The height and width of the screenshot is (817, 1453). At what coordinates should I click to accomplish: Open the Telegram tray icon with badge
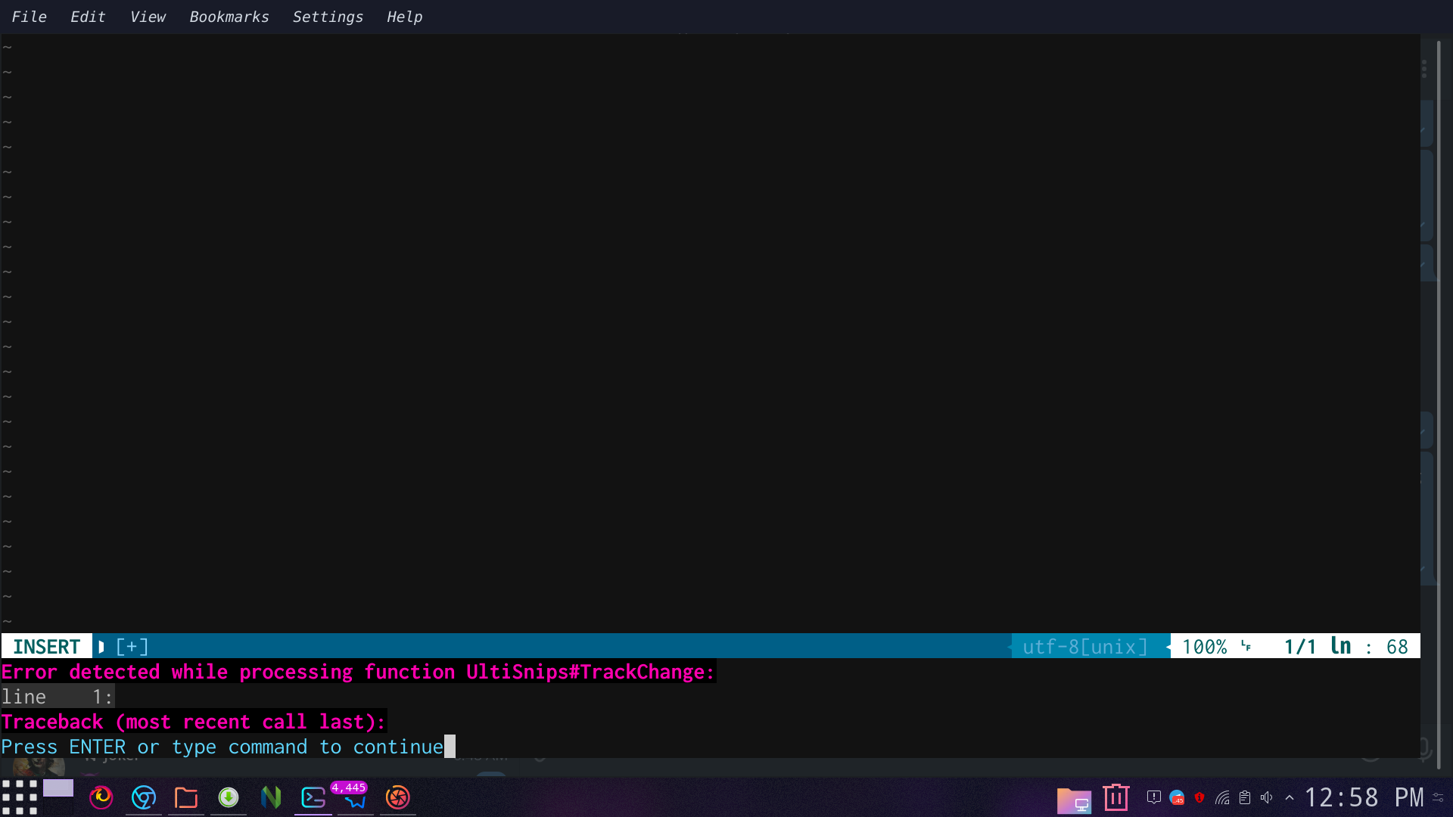[1177, 797]
